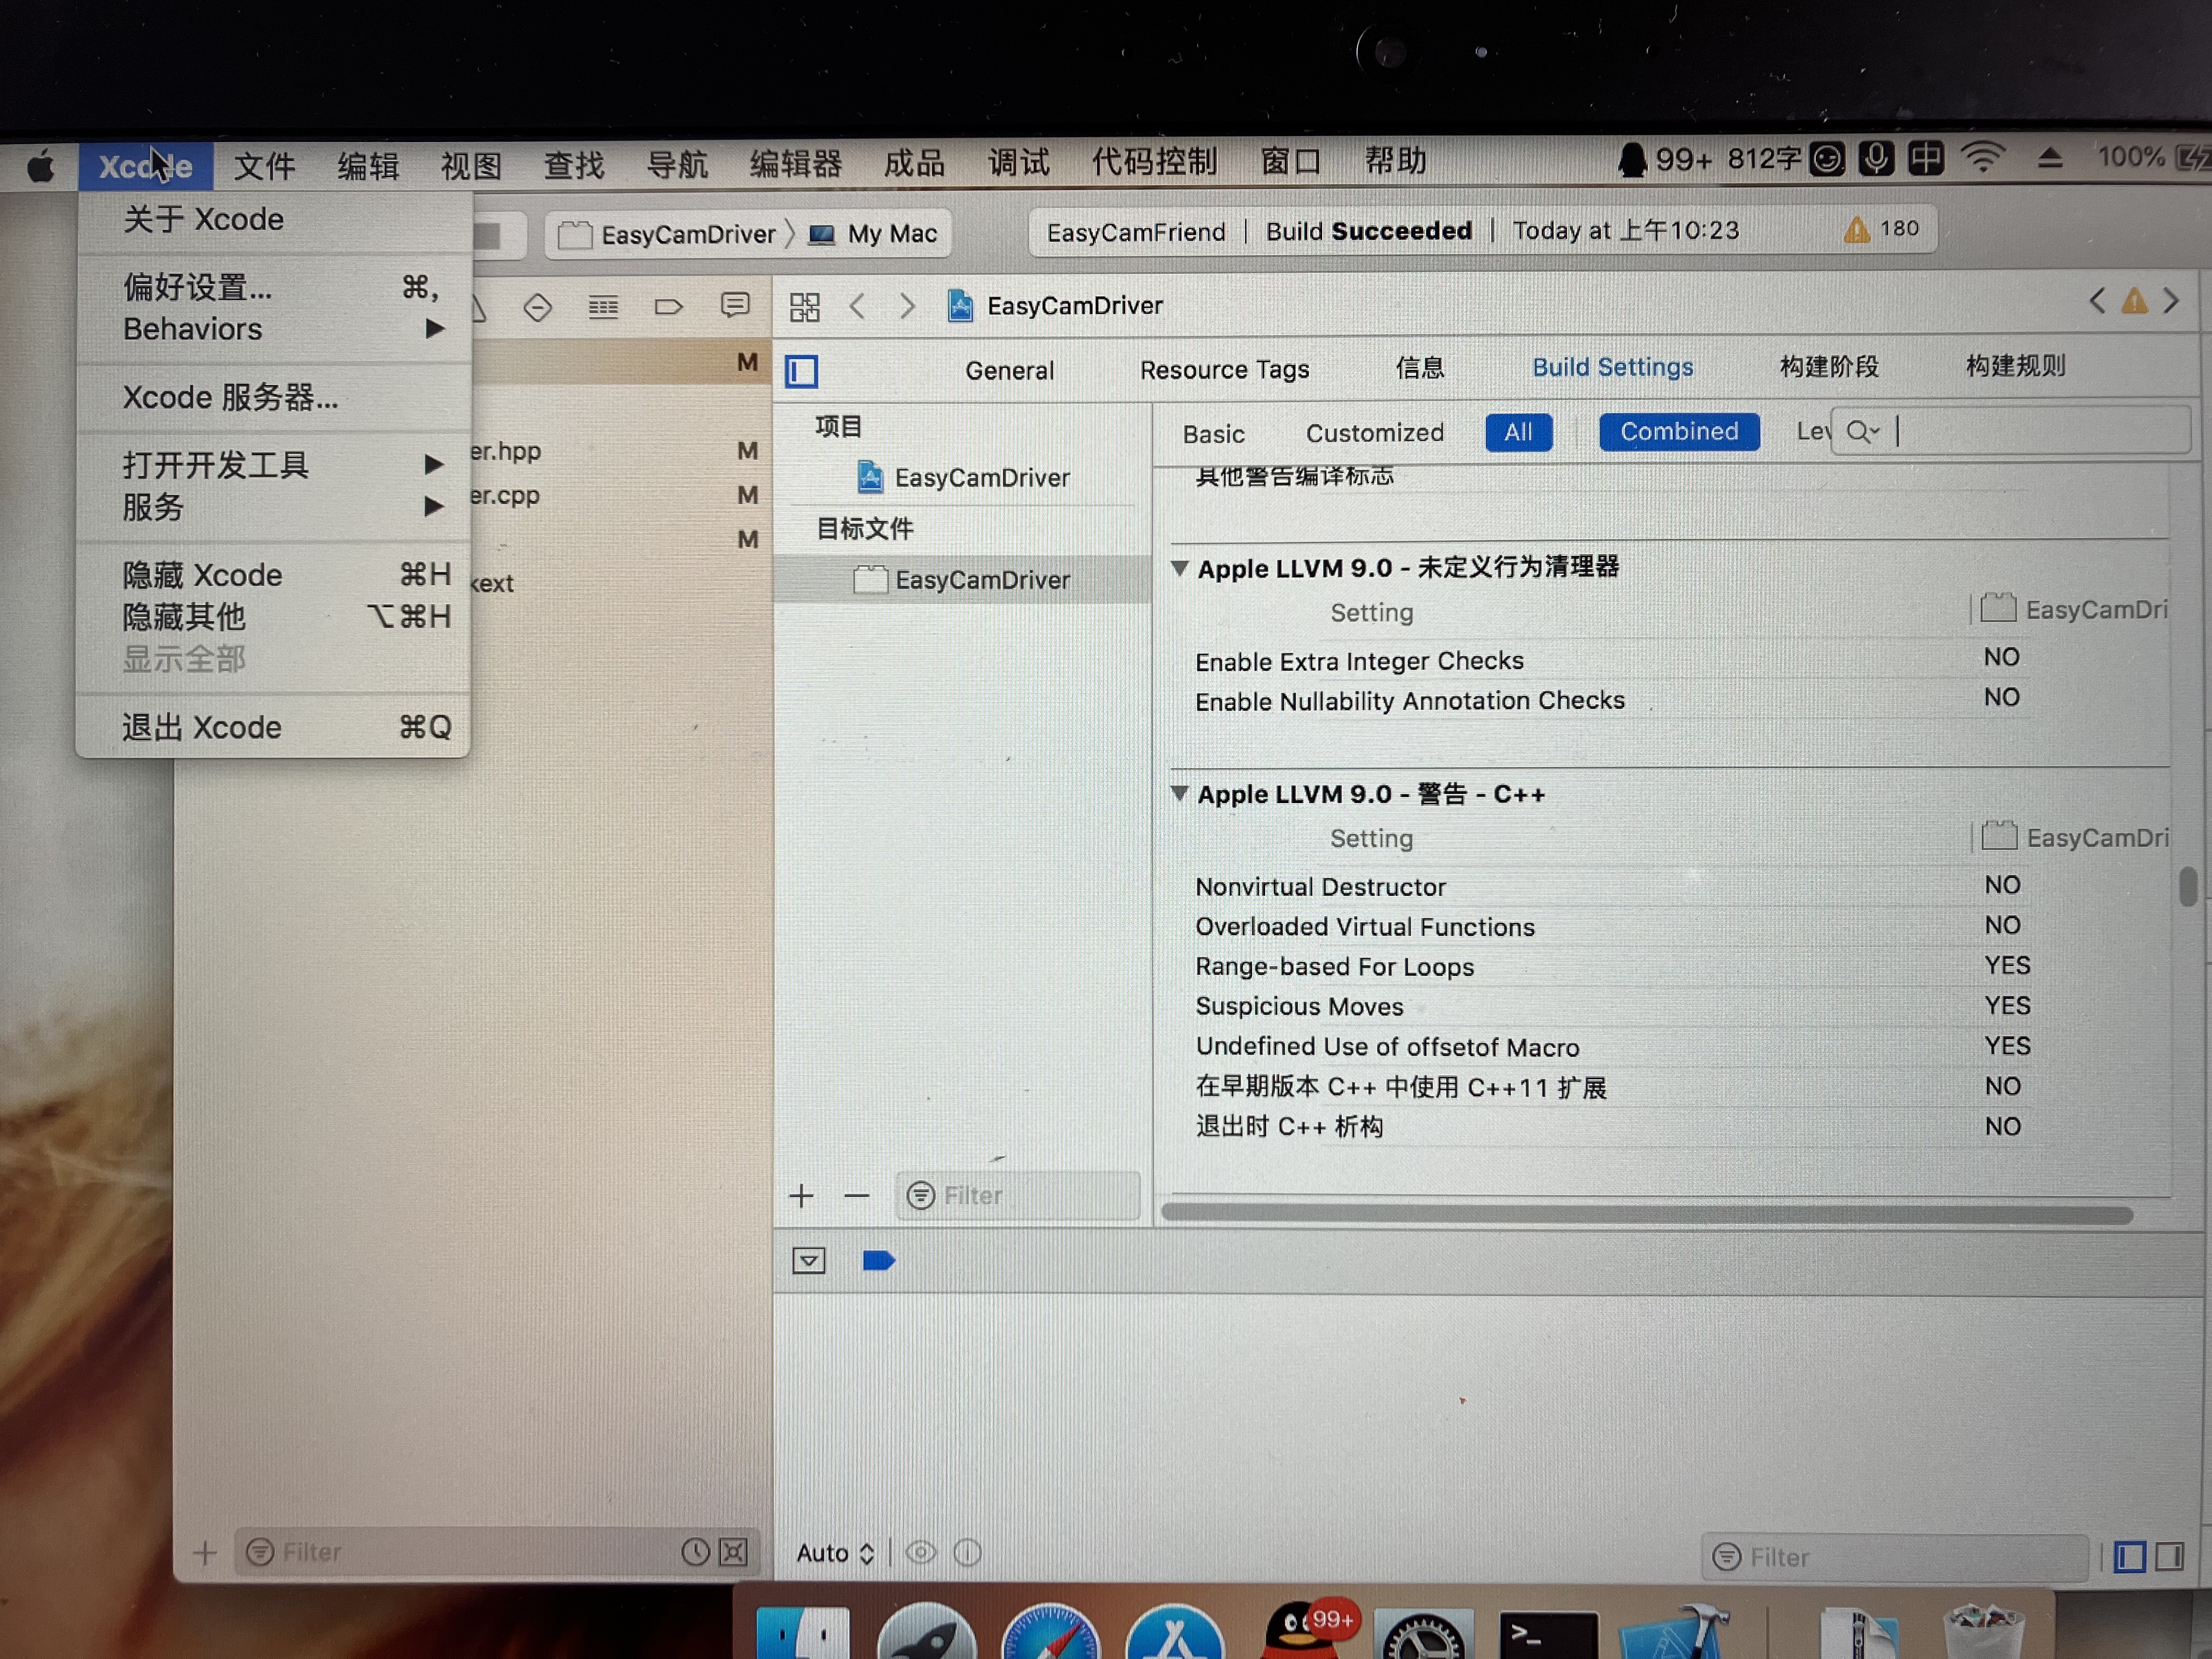Click the Quick Look eye icon
2212x1659 pixels.
pyautogui.click(x=921, y=1553)
